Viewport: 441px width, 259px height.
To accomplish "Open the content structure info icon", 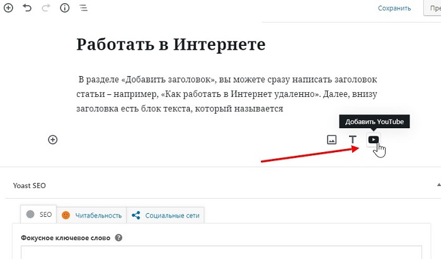I will click(65, 8).
